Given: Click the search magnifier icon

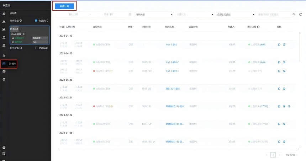Looking at the screenshot, I should (294, 15).
